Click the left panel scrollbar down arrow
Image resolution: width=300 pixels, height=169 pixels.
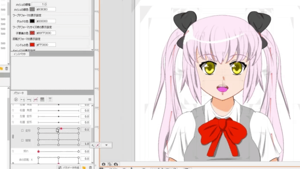(8, 64)
